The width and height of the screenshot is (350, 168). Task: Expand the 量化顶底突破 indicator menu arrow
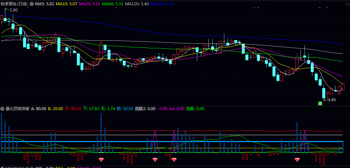[2, 109]
